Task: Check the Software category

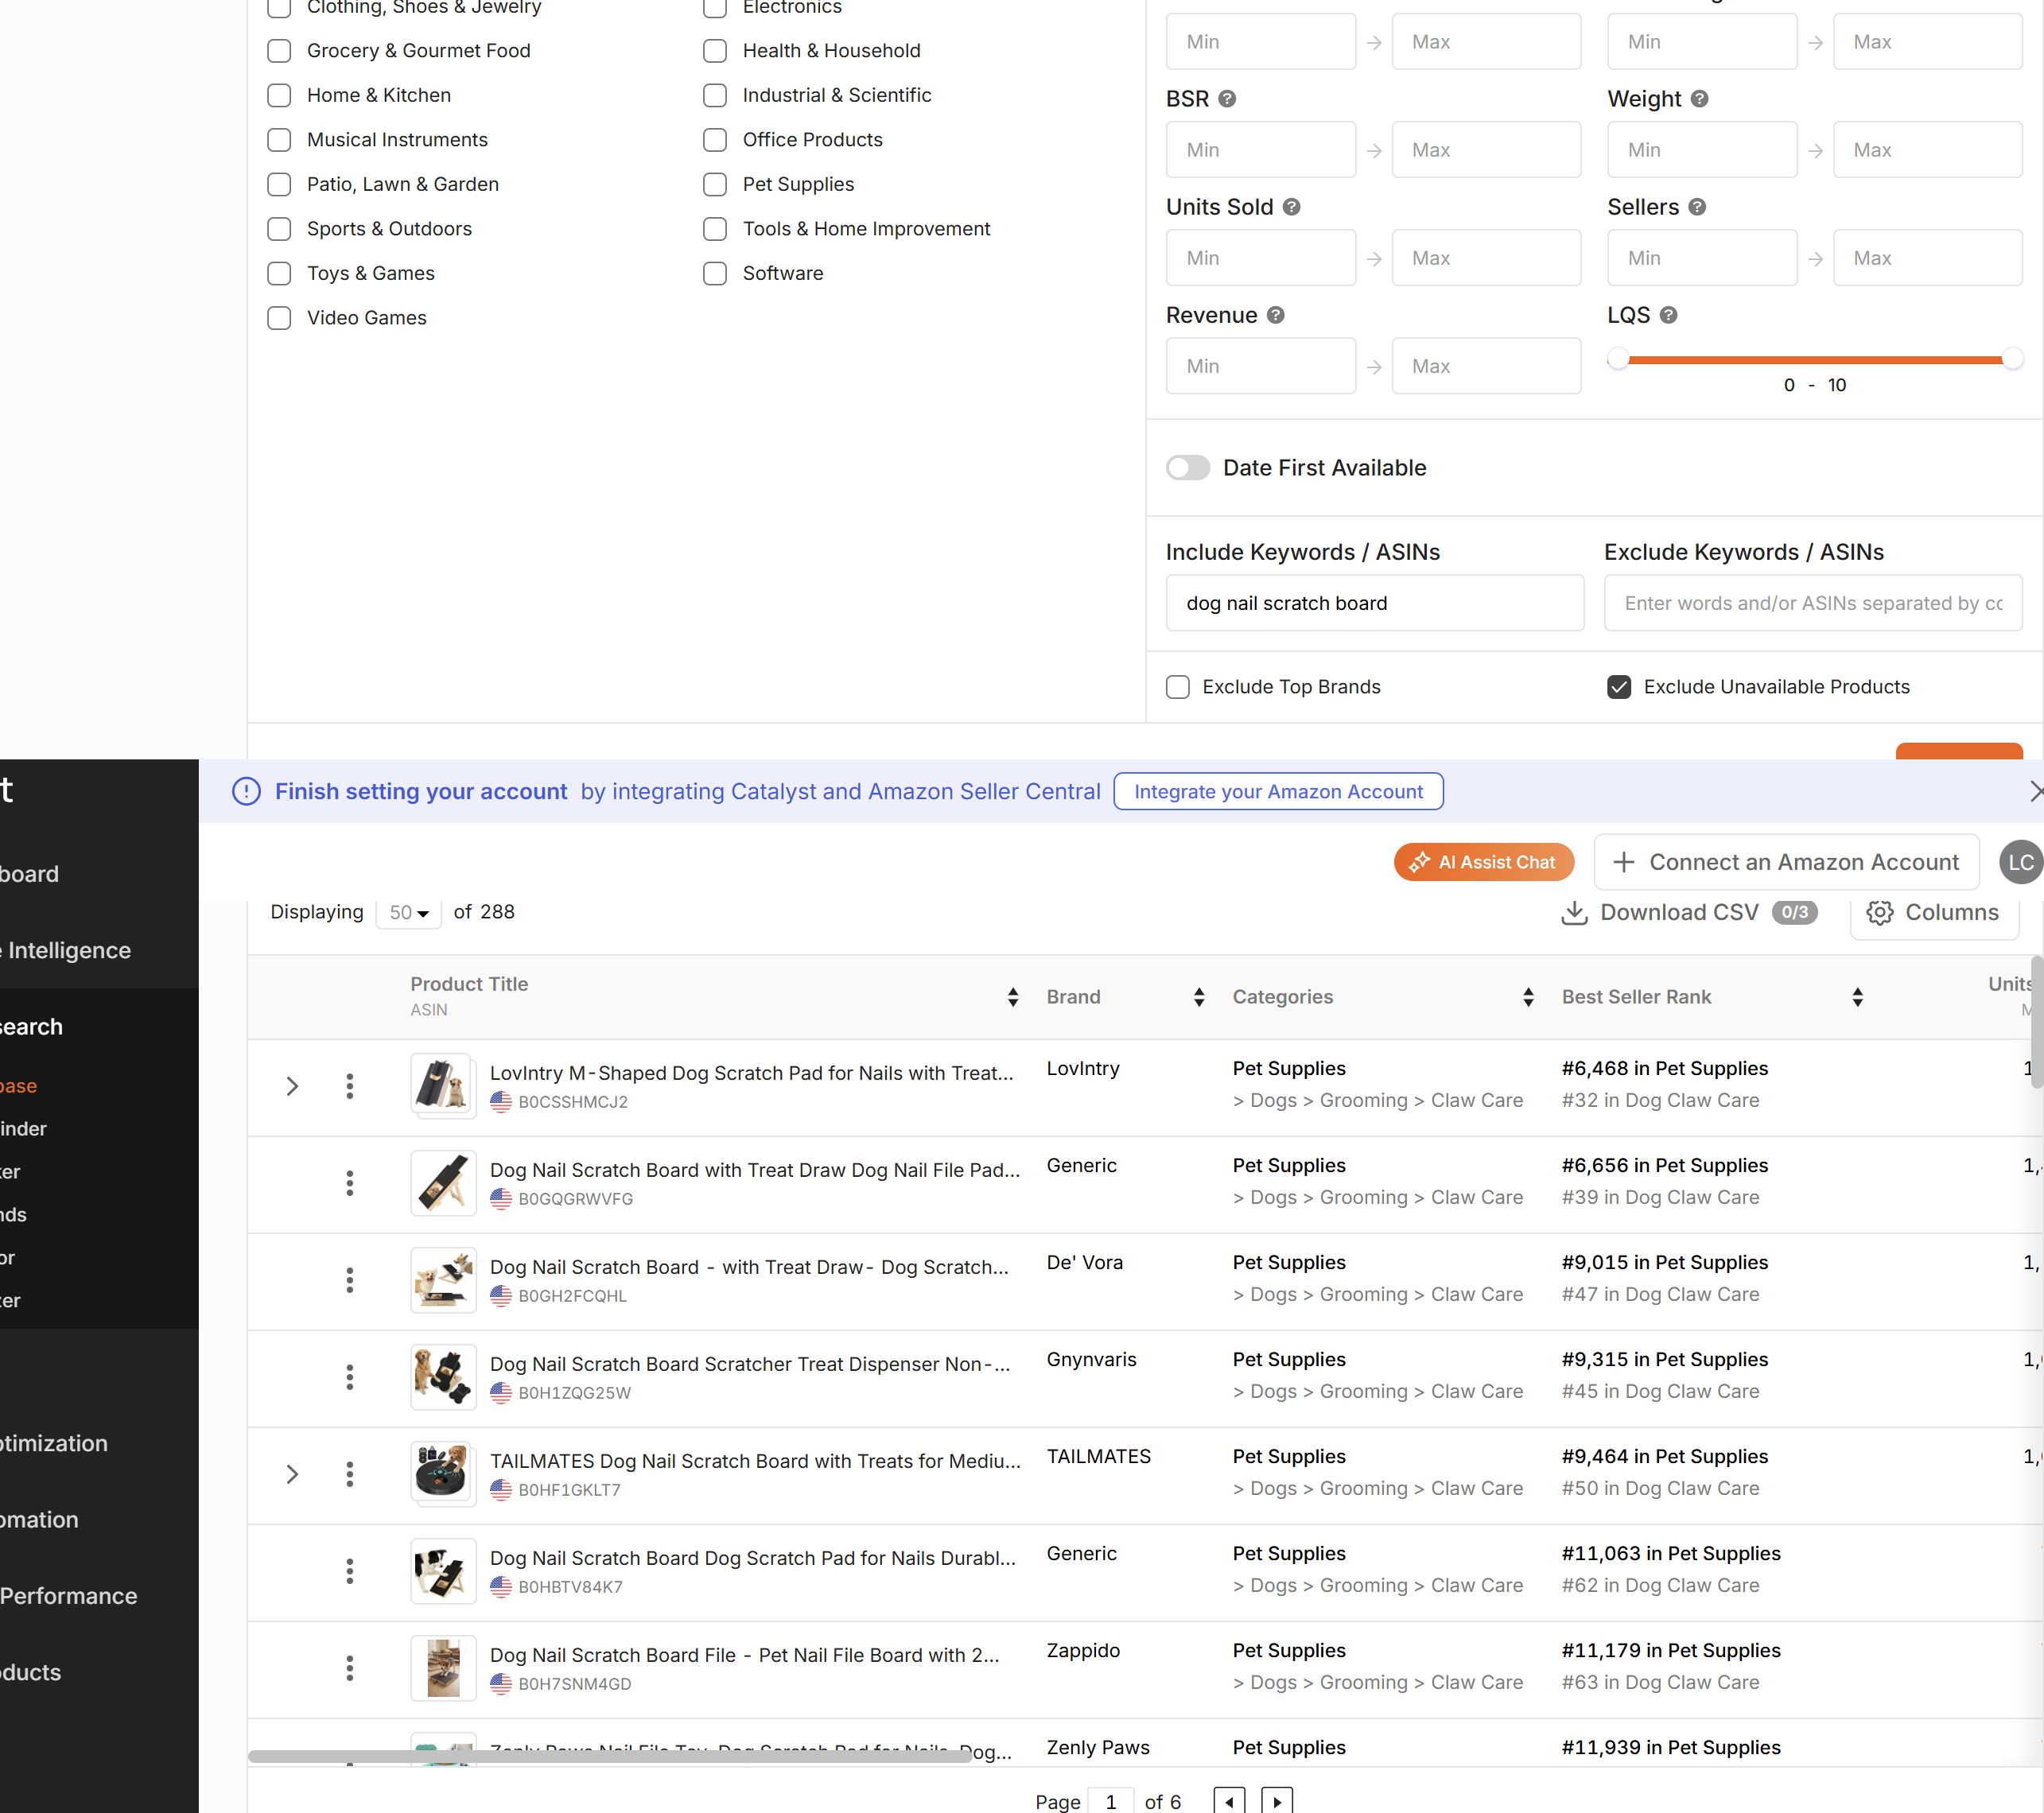Action: [715, 273]
